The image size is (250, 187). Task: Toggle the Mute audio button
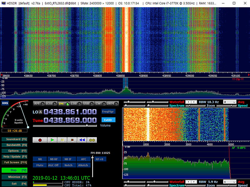point(40,165)
